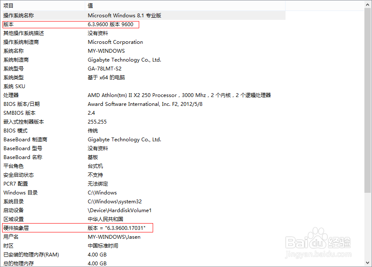Screen dimensions: 372x267
Task: Click the 值 column header
Action: 185,5
